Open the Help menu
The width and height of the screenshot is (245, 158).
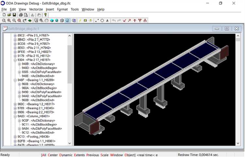pyautogui.click(x=101, y=9)
